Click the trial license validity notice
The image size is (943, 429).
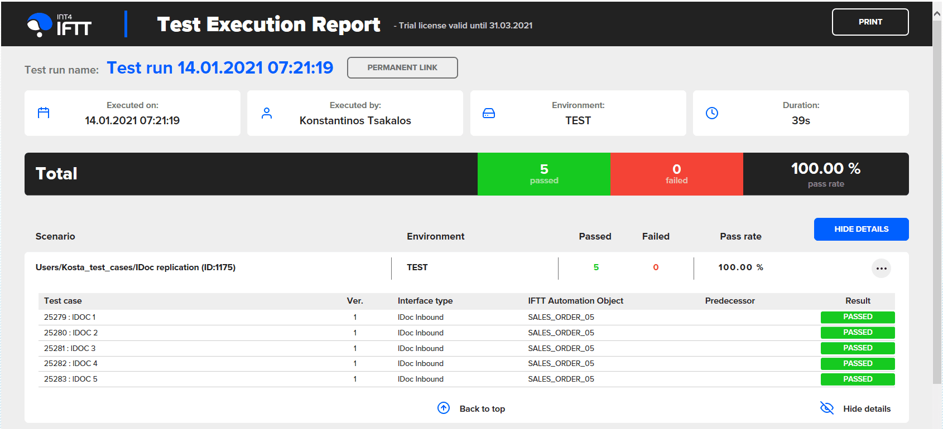coord(463,26)
